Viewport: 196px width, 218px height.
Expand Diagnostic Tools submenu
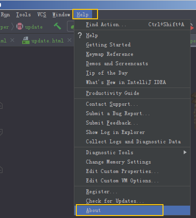[x=132, y=153]
